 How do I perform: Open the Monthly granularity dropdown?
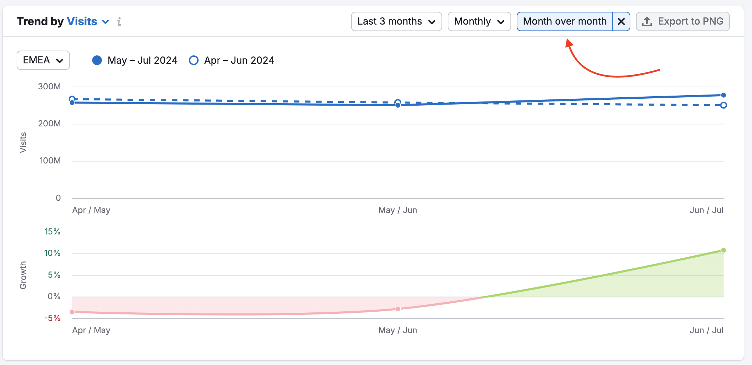tap(479, 21)
